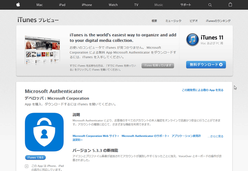Click the 無料ダウンロード button

click(206, 65)
